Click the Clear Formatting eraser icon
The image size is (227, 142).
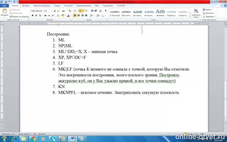point(70,11)
